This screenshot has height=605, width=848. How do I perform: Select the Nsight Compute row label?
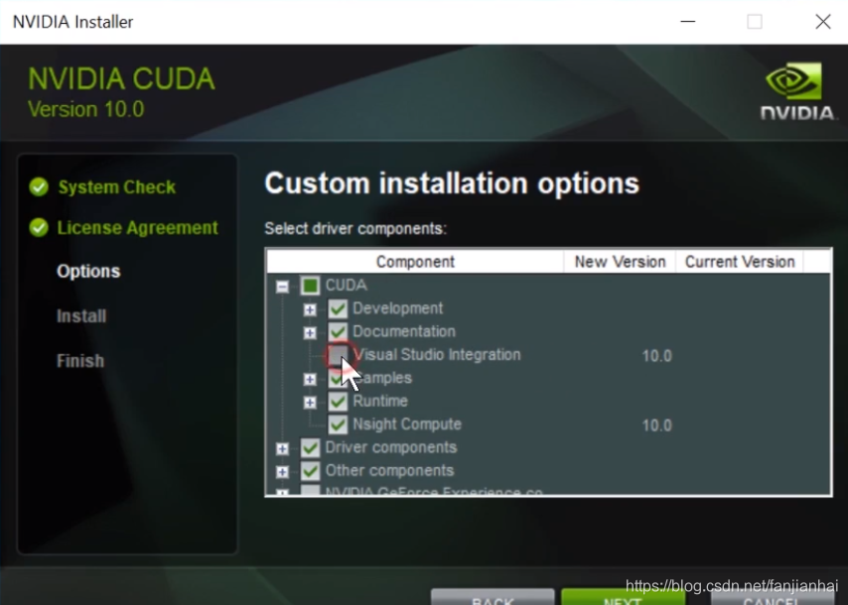click(x=407, y=424)
